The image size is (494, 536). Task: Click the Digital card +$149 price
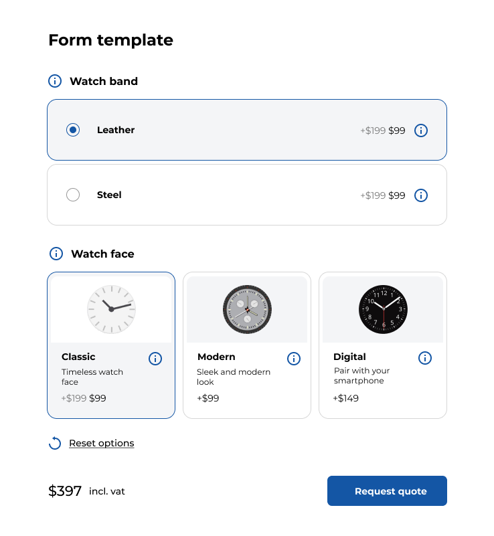click(346, 398)
